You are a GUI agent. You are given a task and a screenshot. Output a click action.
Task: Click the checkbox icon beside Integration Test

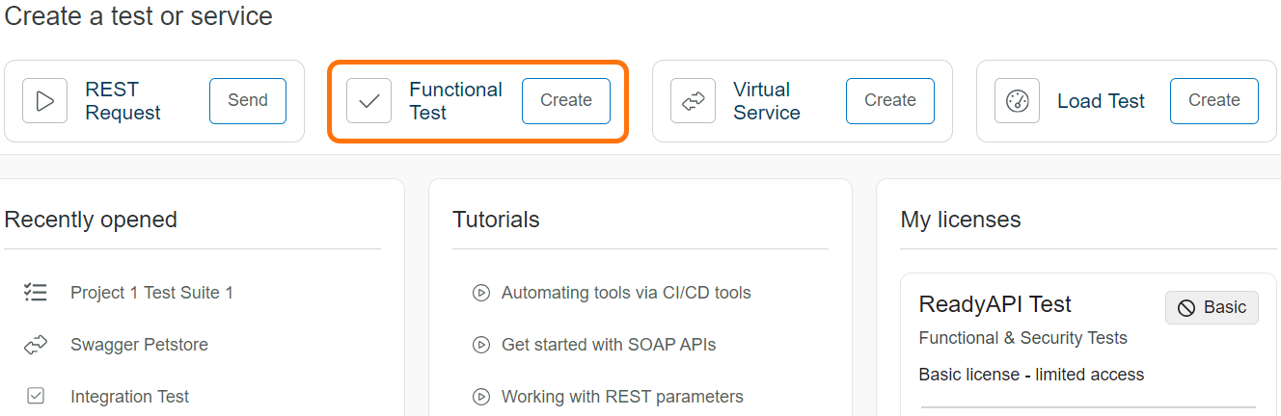tap(36, 396)
